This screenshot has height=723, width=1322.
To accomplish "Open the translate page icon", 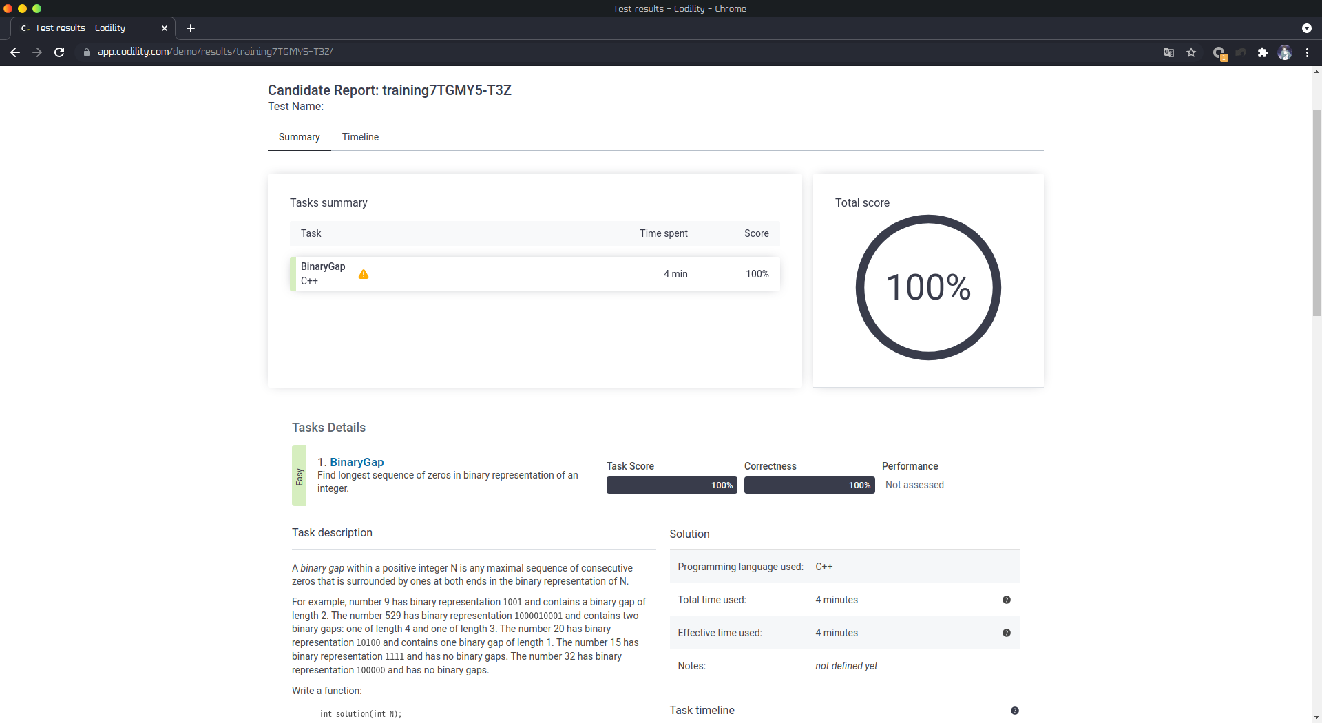I will click(1169, 52).
